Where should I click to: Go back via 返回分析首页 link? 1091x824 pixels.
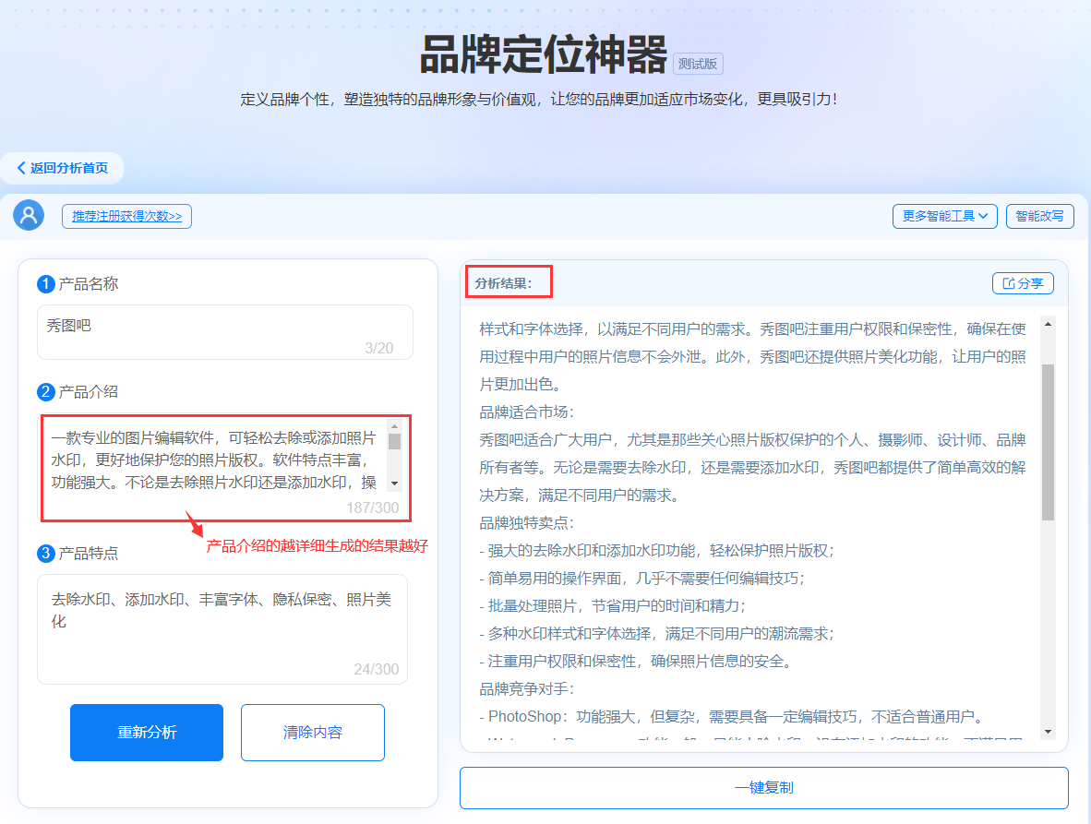pos(62,168)
